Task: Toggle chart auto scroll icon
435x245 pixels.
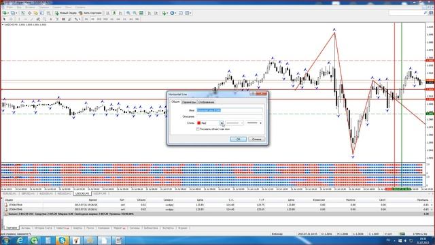Action: 150,13
